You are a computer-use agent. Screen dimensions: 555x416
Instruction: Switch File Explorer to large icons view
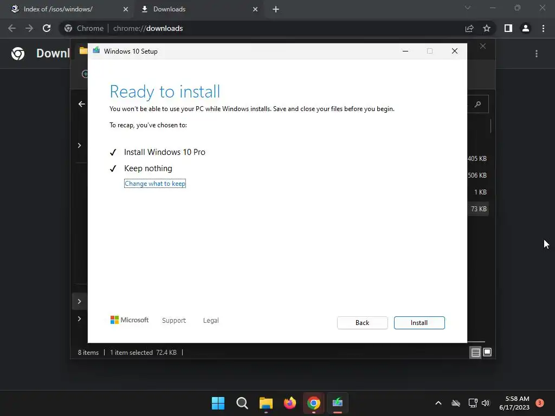point(487,352)
